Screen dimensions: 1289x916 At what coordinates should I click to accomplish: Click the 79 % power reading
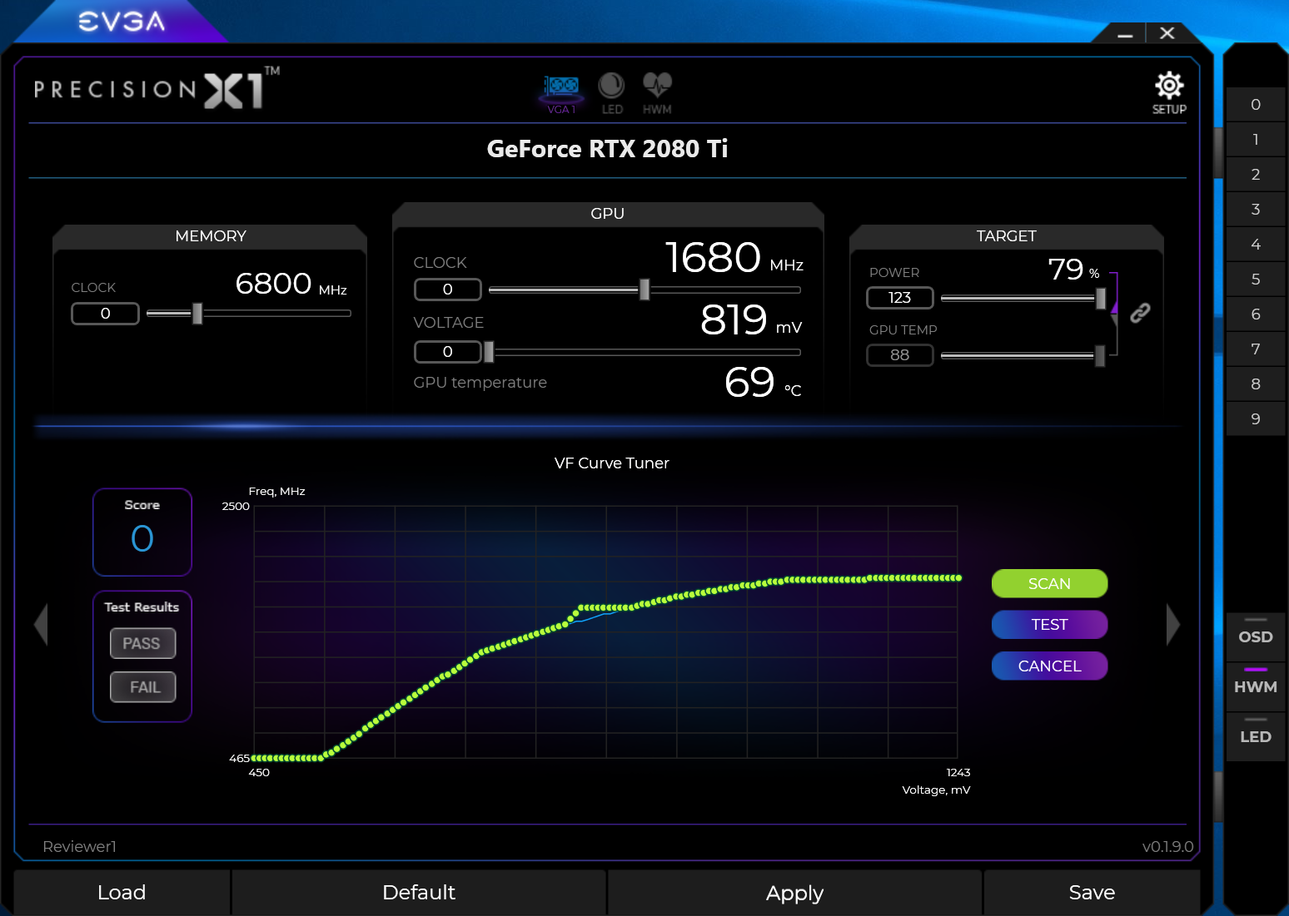point(1073,270)
